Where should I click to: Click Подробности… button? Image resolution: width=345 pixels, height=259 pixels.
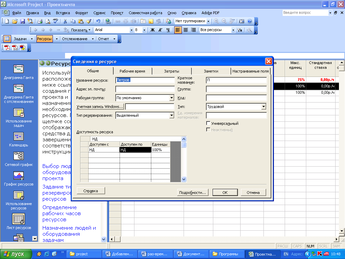(x=192, y=193)
